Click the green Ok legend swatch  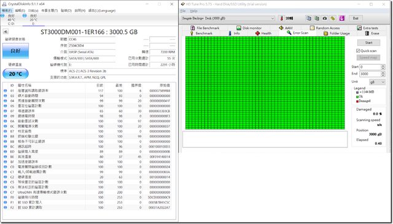point(357,96)
